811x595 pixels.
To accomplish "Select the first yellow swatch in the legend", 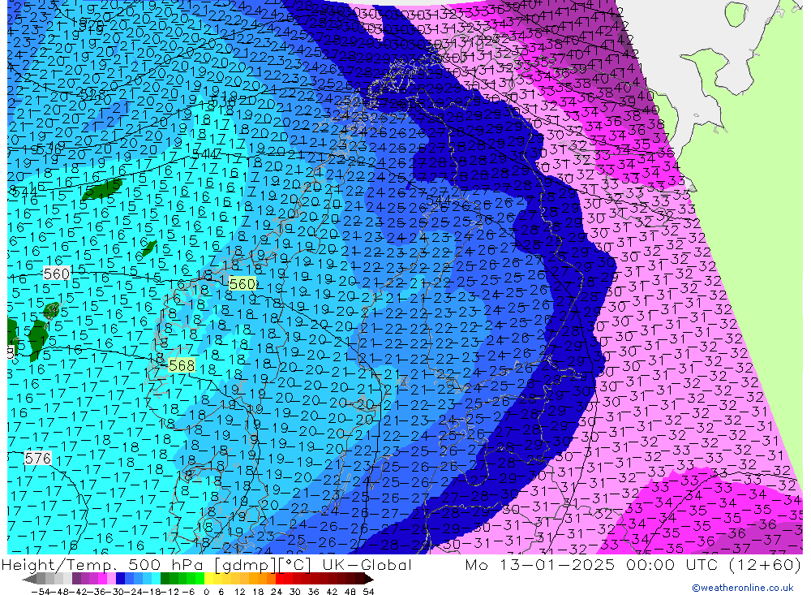I will [x=209, y=579].
